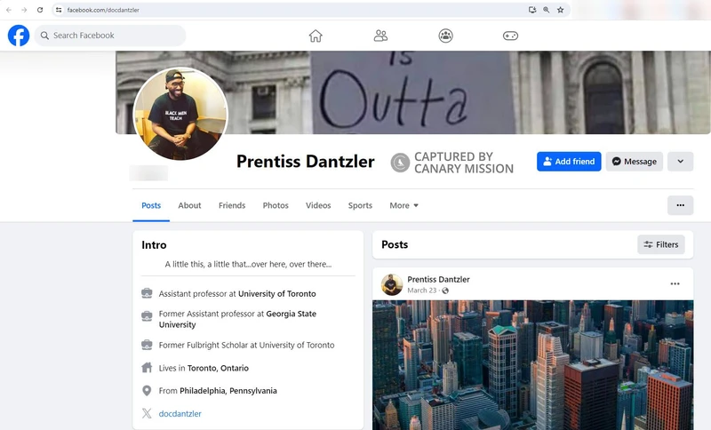Switch to the Videos tab
Viewport: 711px width, 430px height.
318,206
